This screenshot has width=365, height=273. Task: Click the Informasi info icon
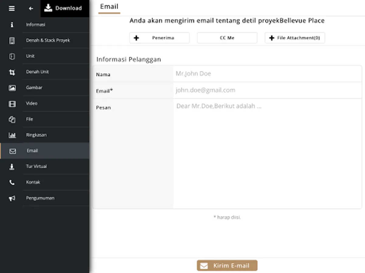12,25
